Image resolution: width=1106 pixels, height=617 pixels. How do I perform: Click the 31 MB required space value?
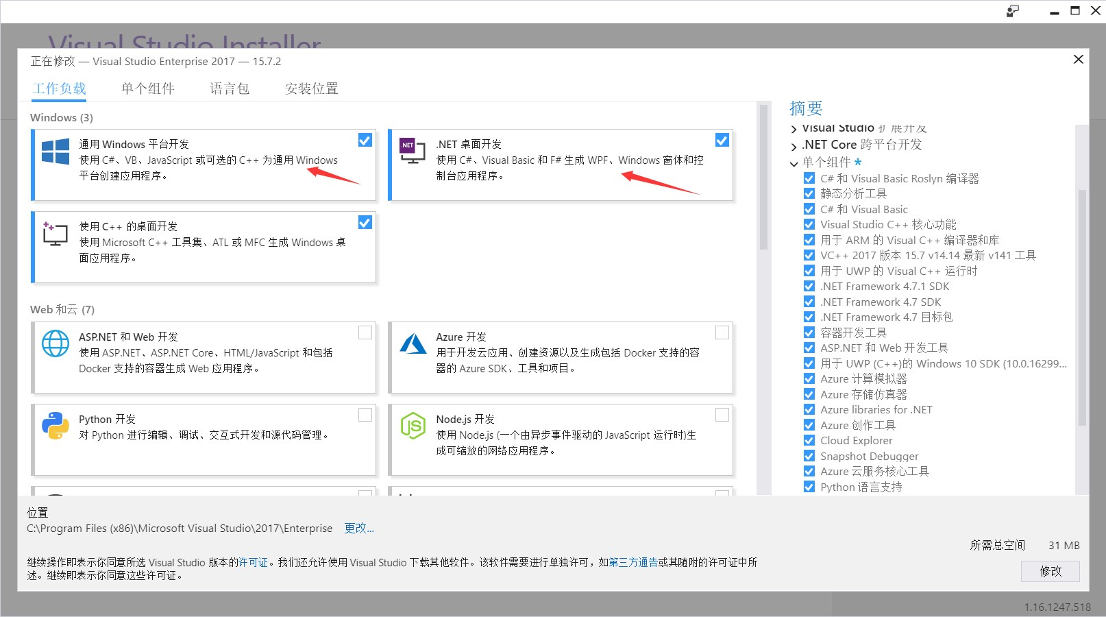tap(1064, 545)
